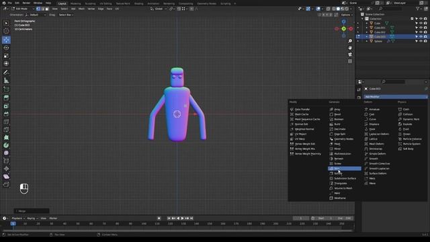The height and width of the screenshot is (242, 430).
Task: Click the pan hand icon in the viewport
Action: pyautogui.click(x=350, y=48)
